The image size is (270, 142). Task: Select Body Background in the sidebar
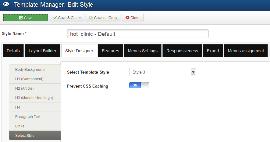[x=35, y=69]
